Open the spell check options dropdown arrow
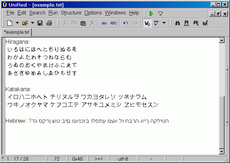The width and height of the screenshot is (230, 163). [x=164, y=23]
